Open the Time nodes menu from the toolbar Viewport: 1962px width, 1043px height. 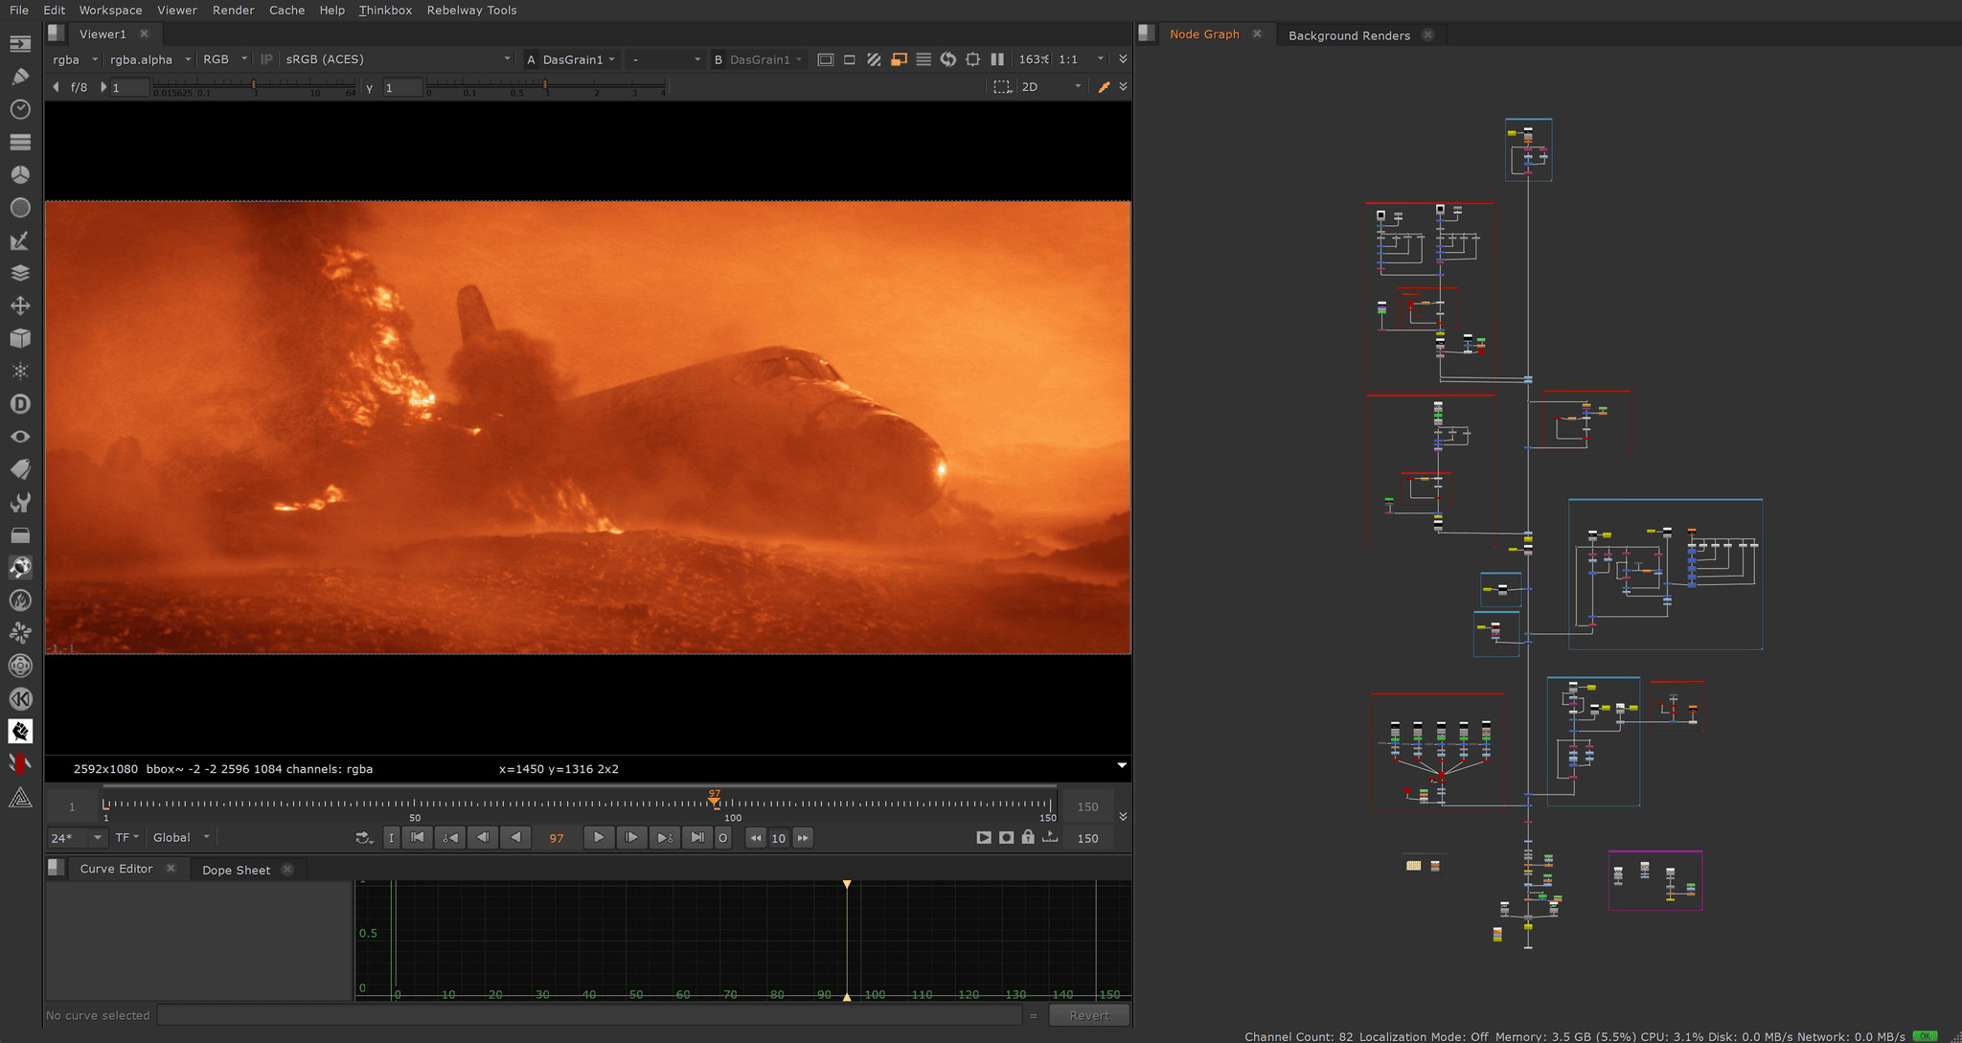click(x=20, y=109)
